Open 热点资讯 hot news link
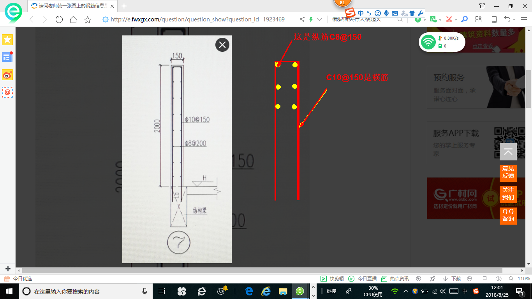The image size is (532, 299). click(395, 279)
